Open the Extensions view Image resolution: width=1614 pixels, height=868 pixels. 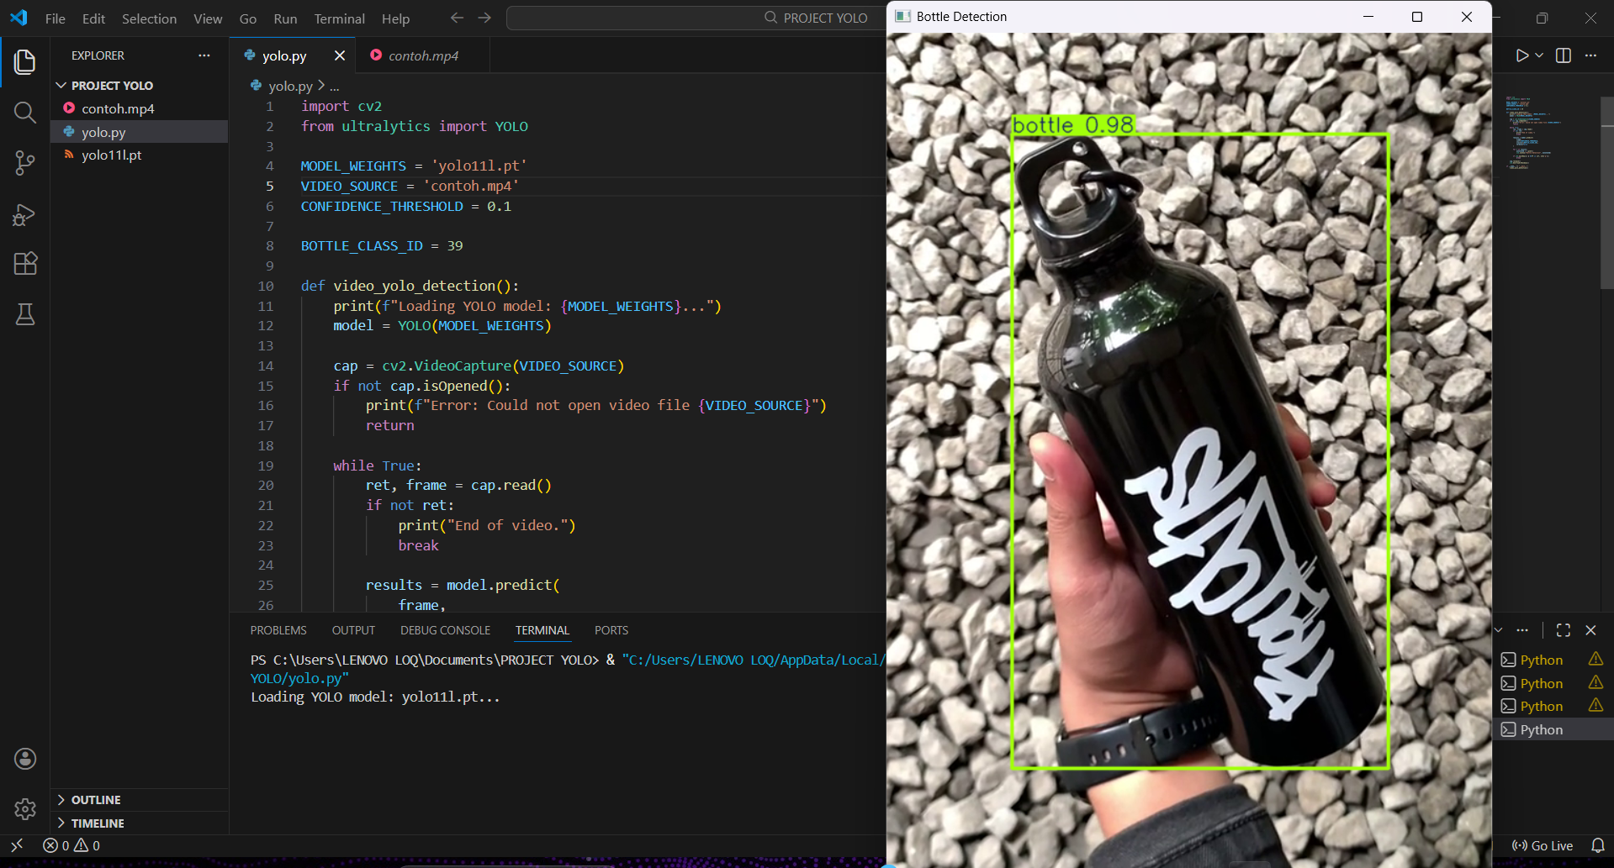tap(25, 264)
